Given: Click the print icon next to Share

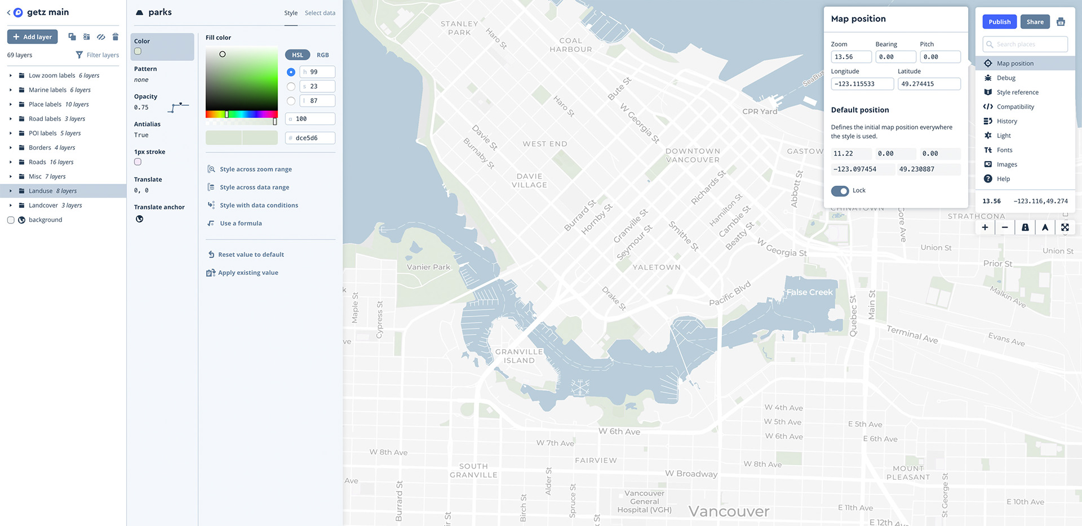Looking at the screenshot, I should point(1061,22).
